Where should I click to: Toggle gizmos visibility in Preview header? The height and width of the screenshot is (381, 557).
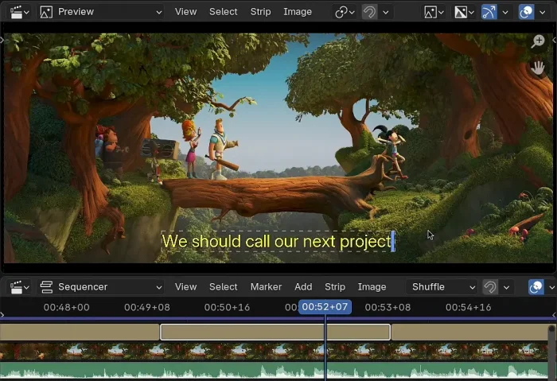489,13
